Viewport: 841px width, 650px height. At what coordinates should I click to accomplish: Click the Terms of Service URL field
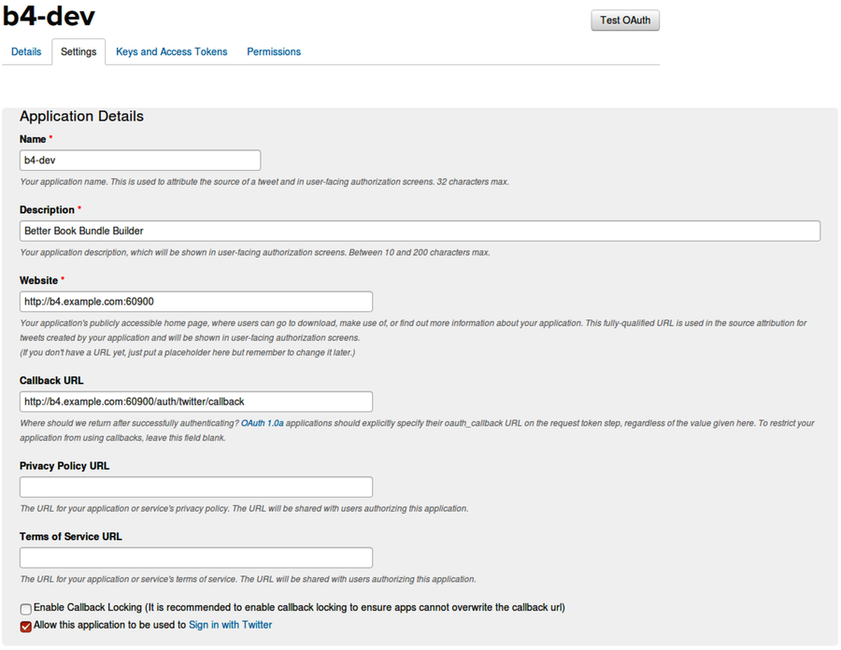tap(196, 558)
